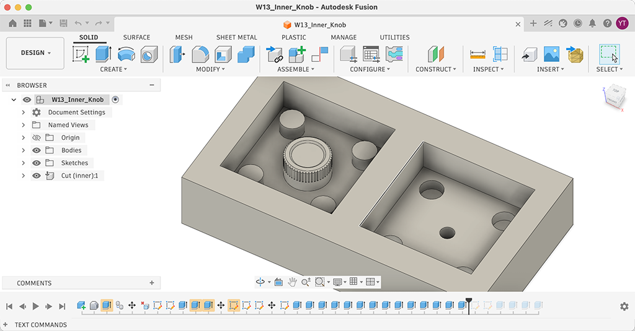Select the Insert Component tool
The width and height of the screenshot is (635, 331).
pyautogui.click(x=274, y=54)
